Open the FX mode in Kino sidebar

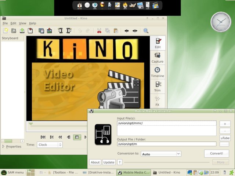pyautogui.click(x=158, y=101)
